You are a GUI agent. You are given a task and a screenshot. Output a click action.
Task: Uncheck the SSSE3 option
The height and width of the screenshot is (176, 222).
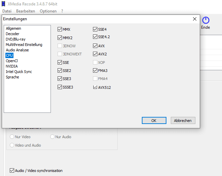click(x=60, y=87)
